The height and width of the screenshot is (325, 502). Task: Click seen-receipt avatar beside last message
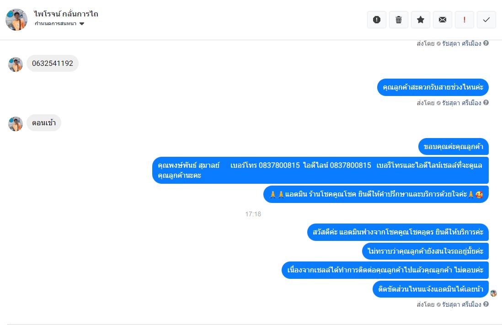(493, 293)
